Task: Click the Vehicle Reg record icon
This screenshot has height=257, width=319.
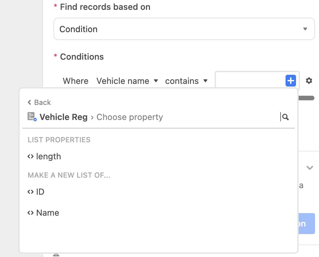Action: point(32,117)
